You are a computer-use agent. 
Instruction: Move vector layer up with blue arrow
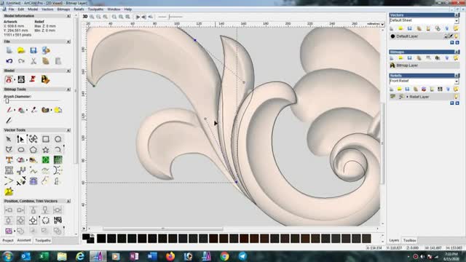point(452,43)
